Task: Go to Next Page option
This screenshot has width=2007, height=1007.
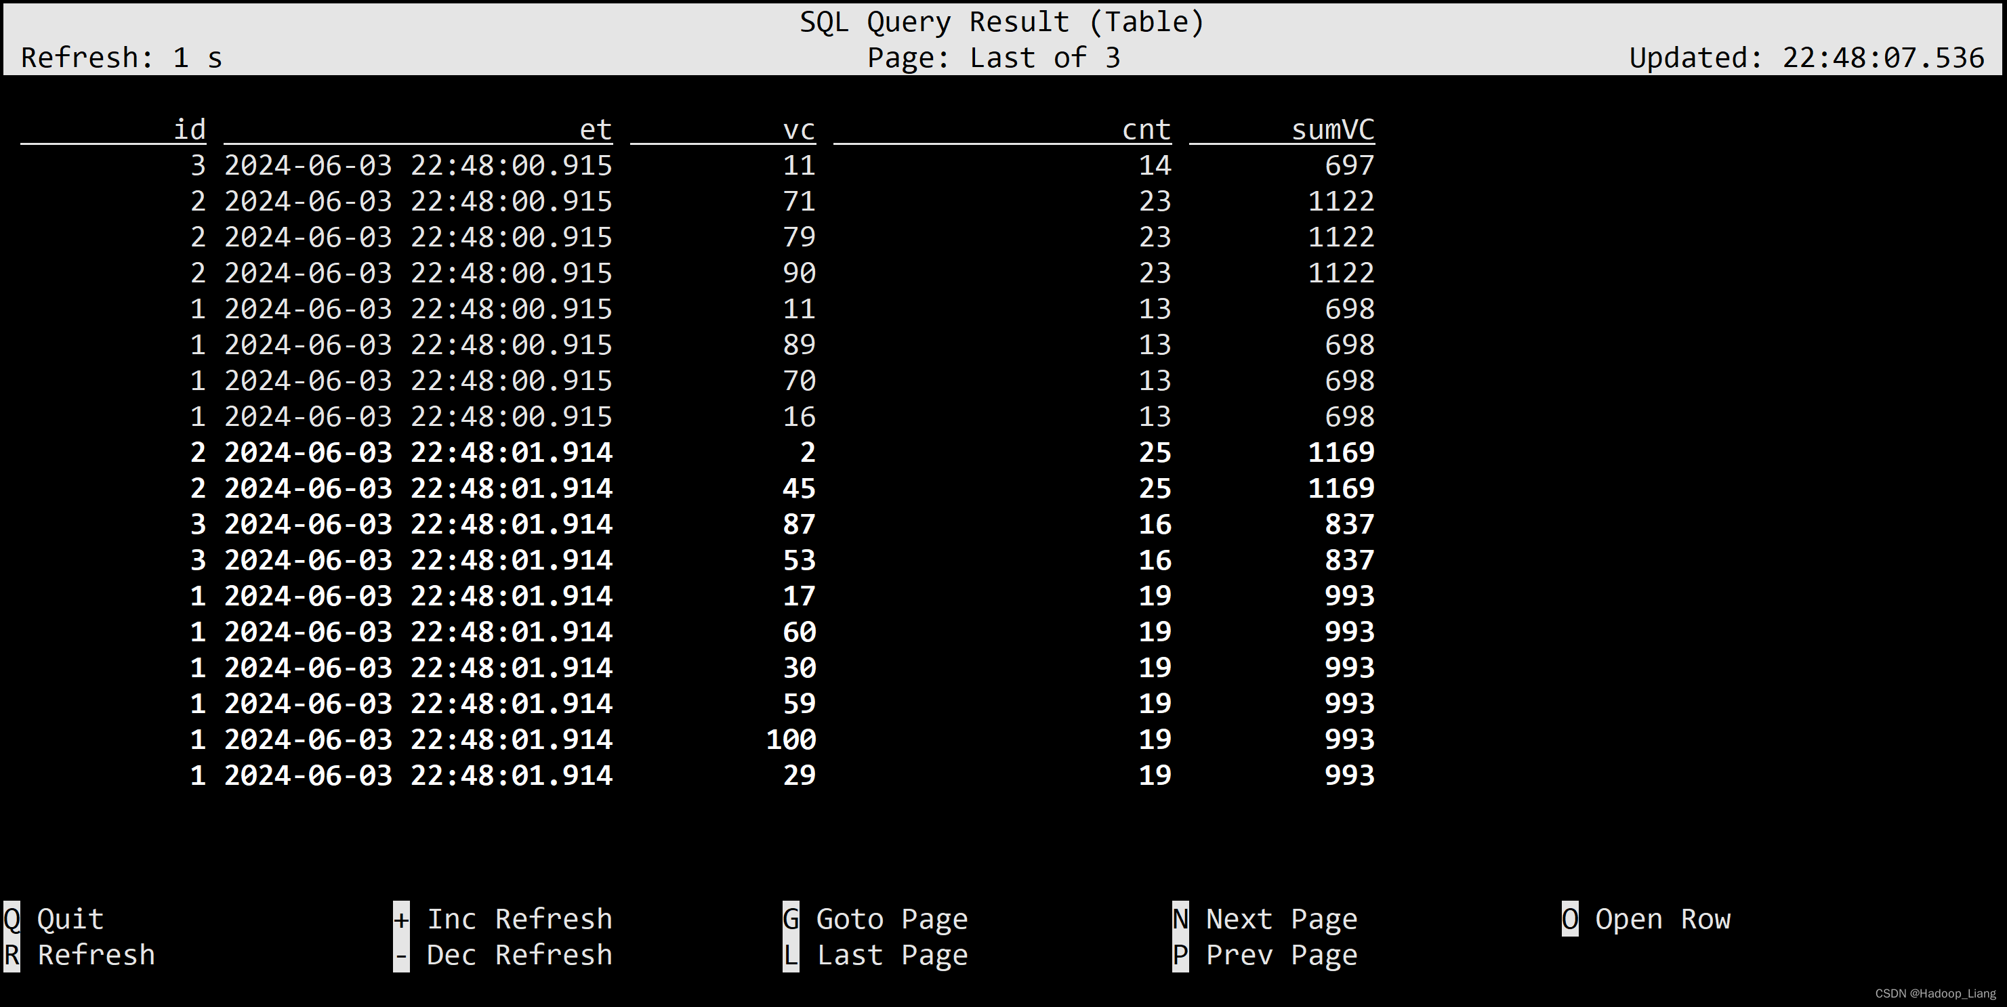Action: click(1265, 919)
